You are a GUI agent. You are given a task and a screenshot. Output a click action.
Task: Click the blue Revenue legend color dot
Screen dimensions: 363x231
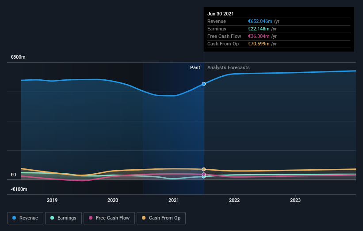[14, 218]
